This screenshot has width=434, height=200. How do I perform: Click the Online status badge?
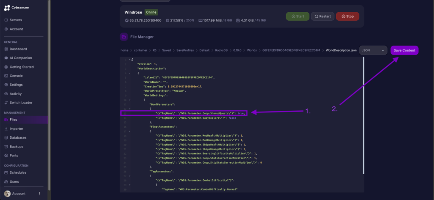[x=151, y=12]
